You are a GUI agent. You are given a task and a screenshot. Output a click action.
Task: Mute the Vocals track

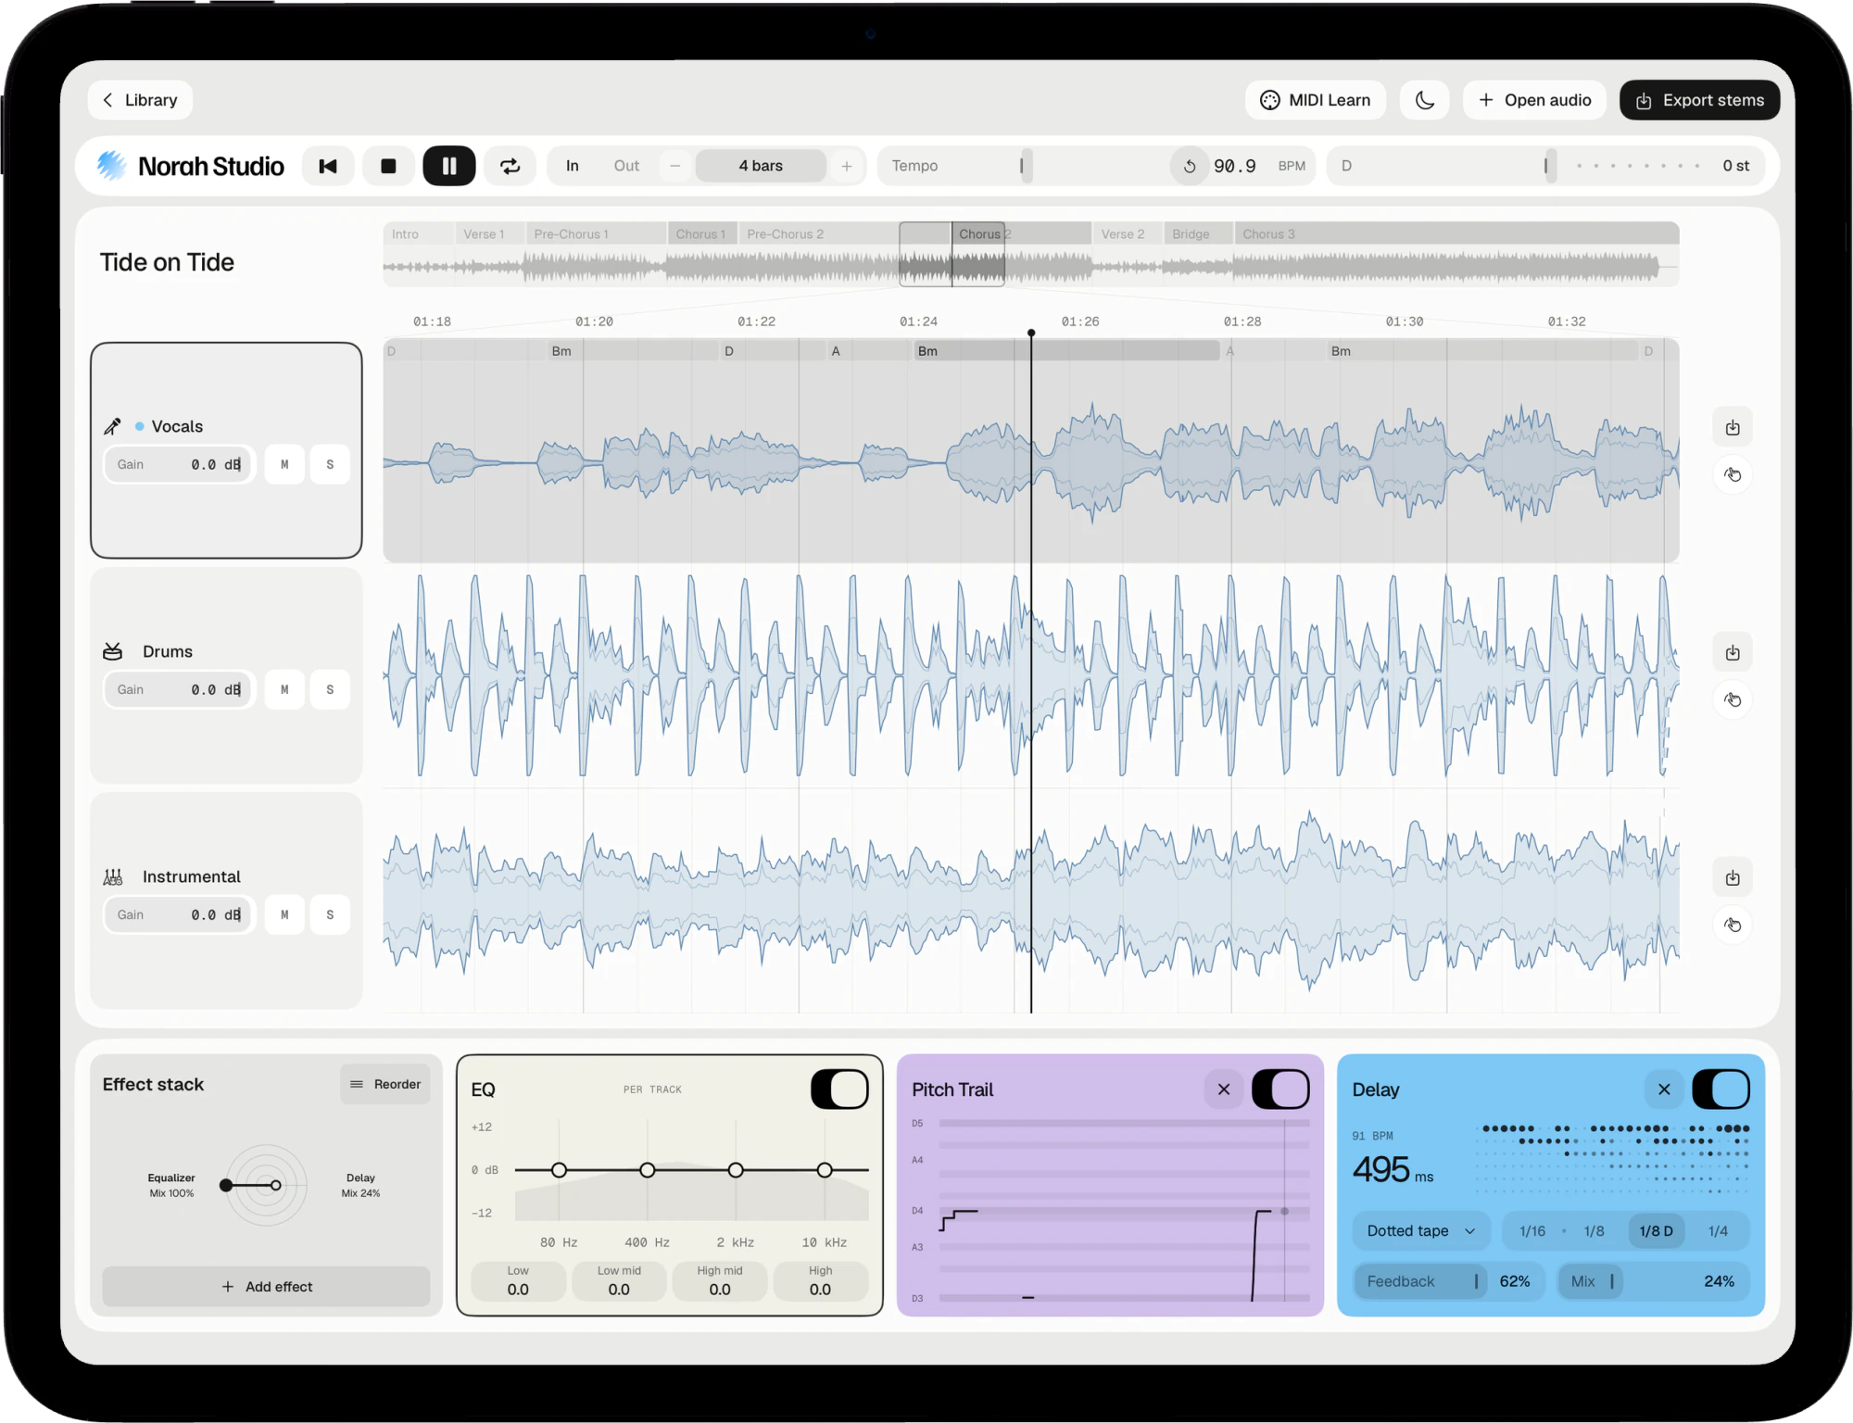coord(284,464)
